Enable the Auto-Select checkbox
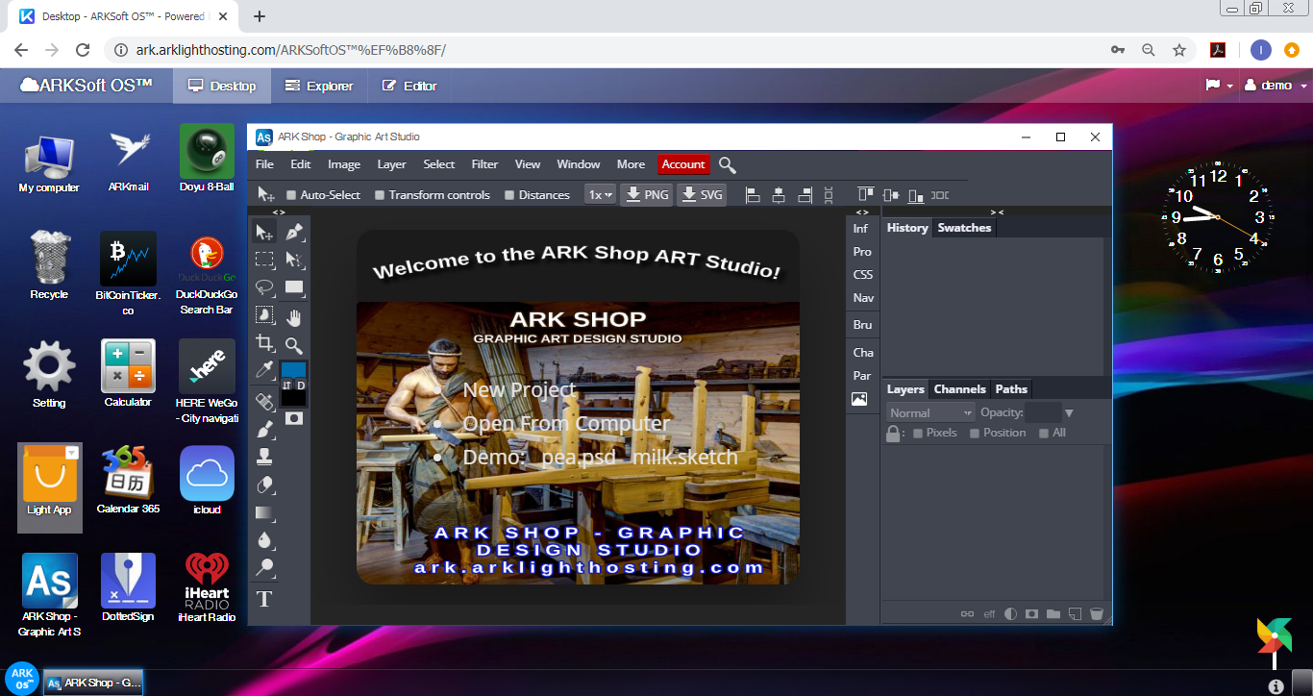The width and height of the screenshot is (1313, 696). click(291, 195)
